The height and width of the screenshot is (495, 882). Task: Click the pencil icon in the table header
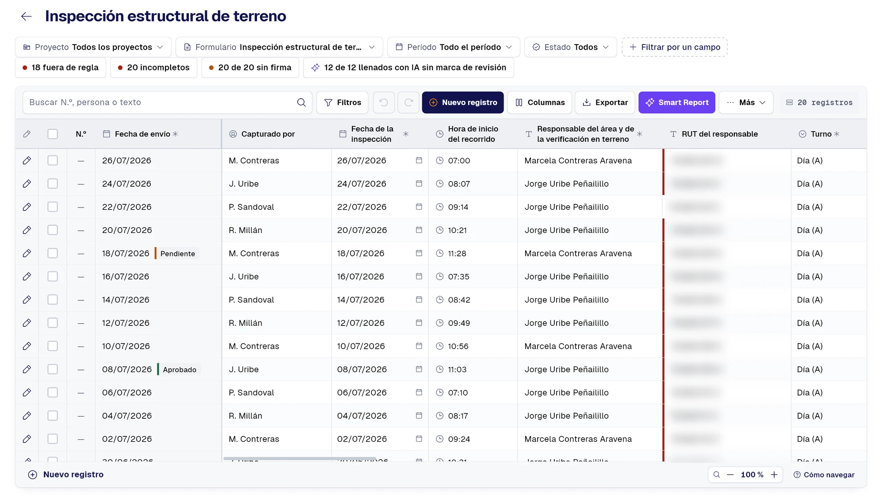(27, 134)
